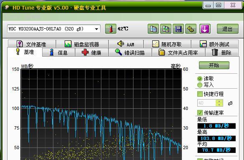Click the 删除 trash can icon
Viewport: 244px width, 160px height.
pyautogui.click(x=215, y=52)
